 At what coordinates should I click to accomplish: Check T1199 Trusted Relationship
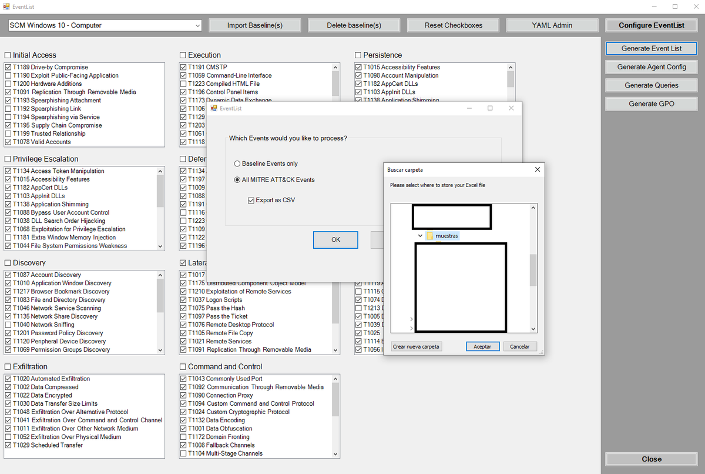click(x=8, y=133)
